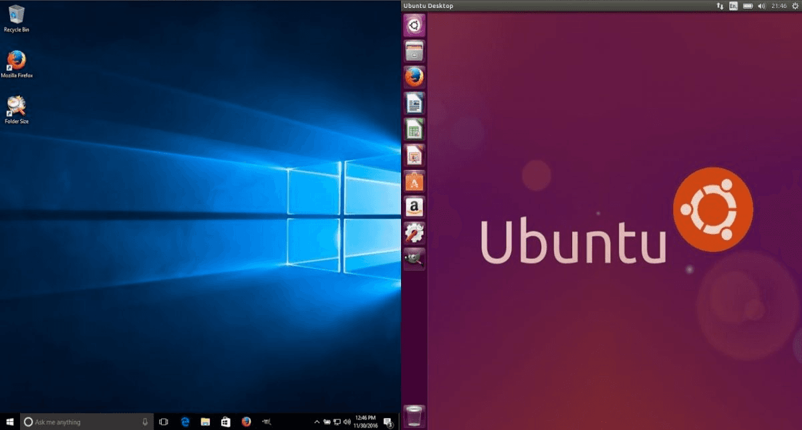Open LibreOffice Calc in Ubuntu launcher

click(x=414, y=129)
